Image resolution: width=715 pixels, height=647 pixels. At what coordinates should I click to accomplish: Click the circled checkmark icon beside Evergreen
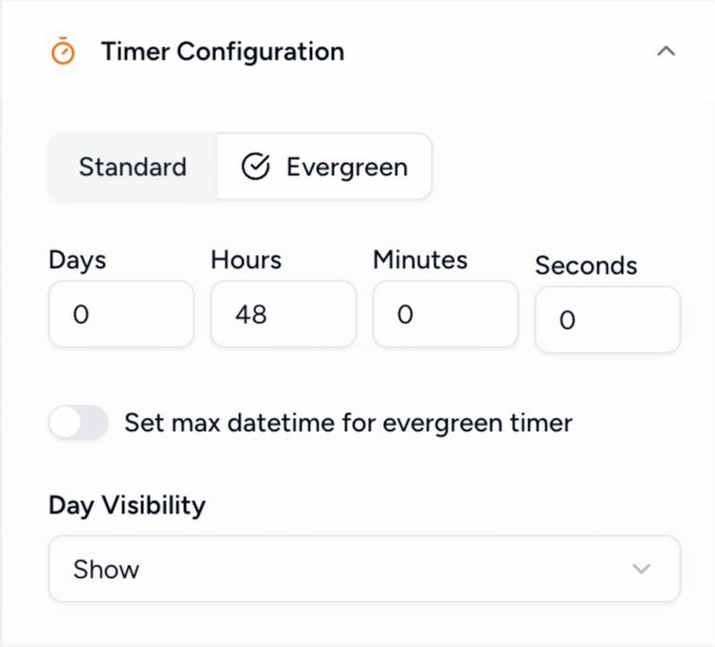point(256,167)
